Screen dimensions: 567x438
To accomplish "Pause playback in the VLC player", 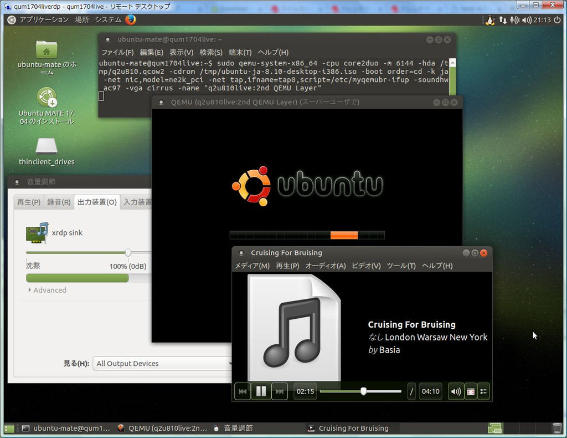I will point(261,391).
